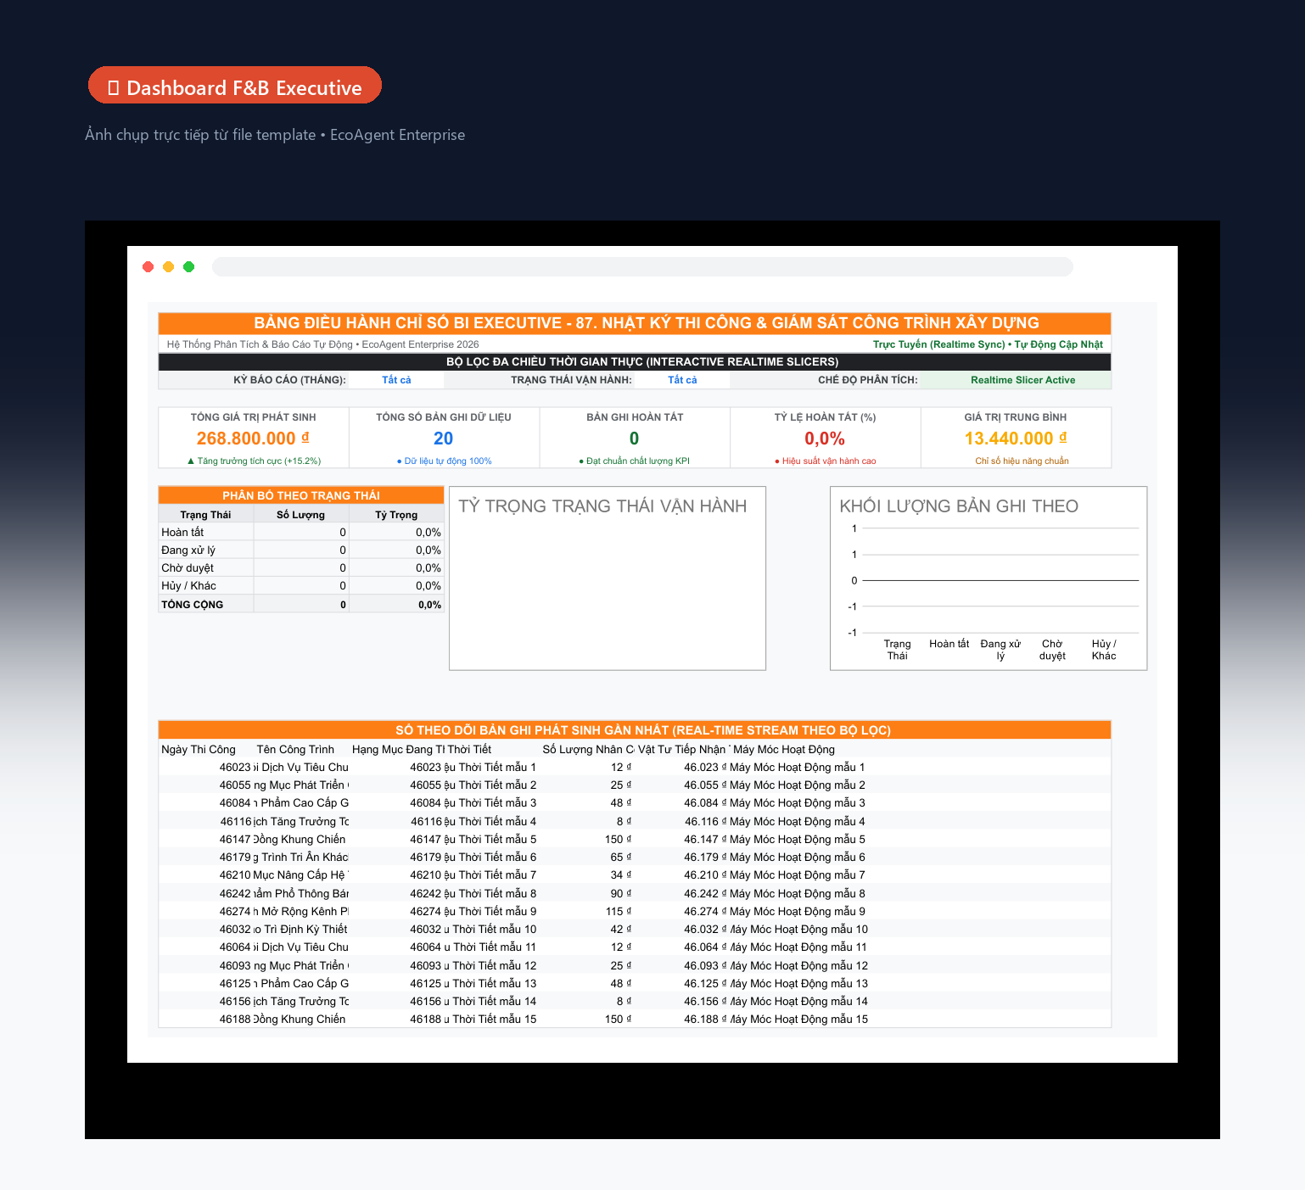This screenshot has height=1190, width=1305.
Task: Click the Trạng Thái column header
Action: point(205,515)
